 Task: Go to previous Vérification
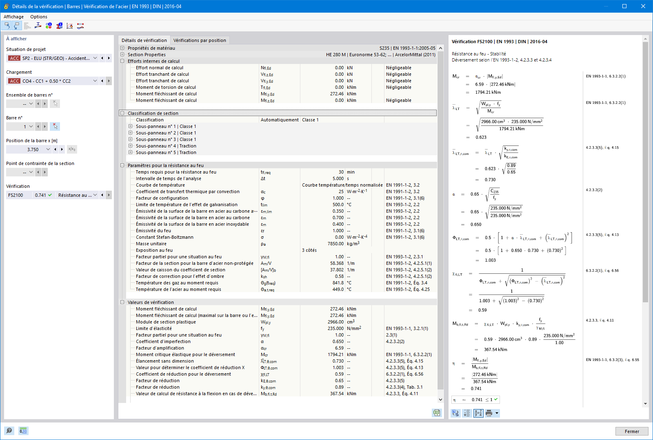102,195
